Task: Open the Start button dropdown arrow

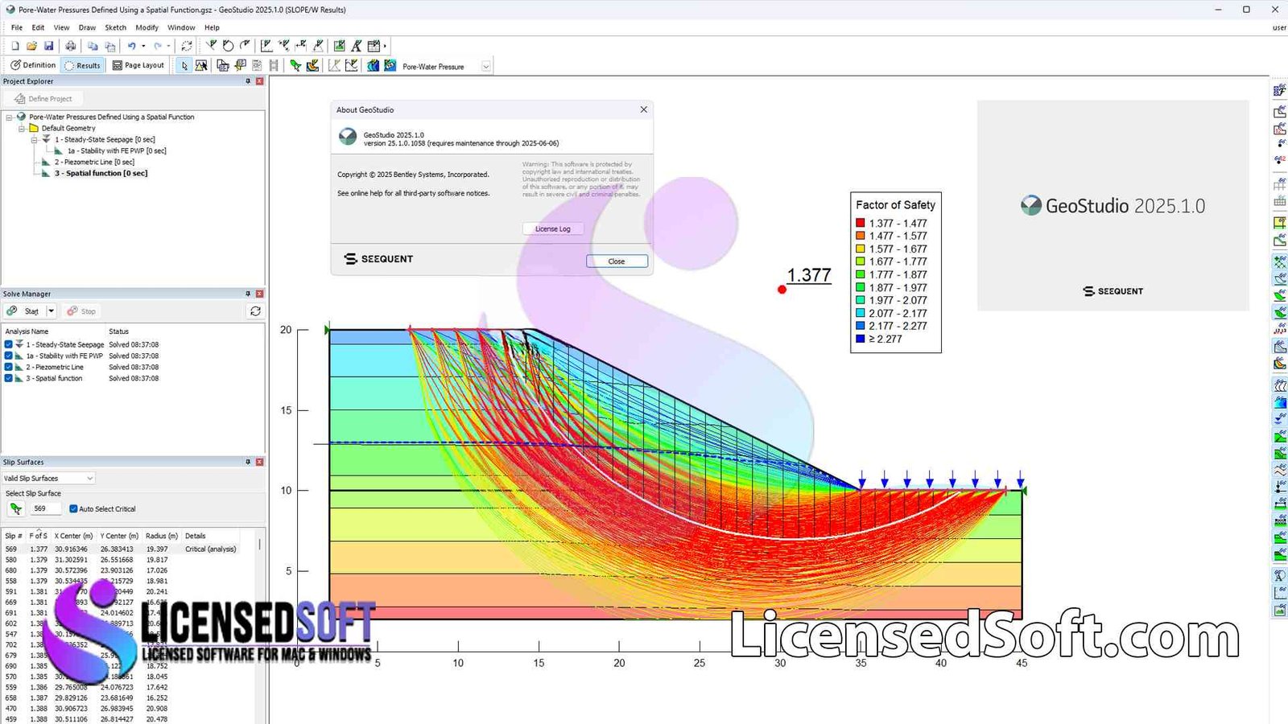Action: pyautogui.click(x=51, y=311)
